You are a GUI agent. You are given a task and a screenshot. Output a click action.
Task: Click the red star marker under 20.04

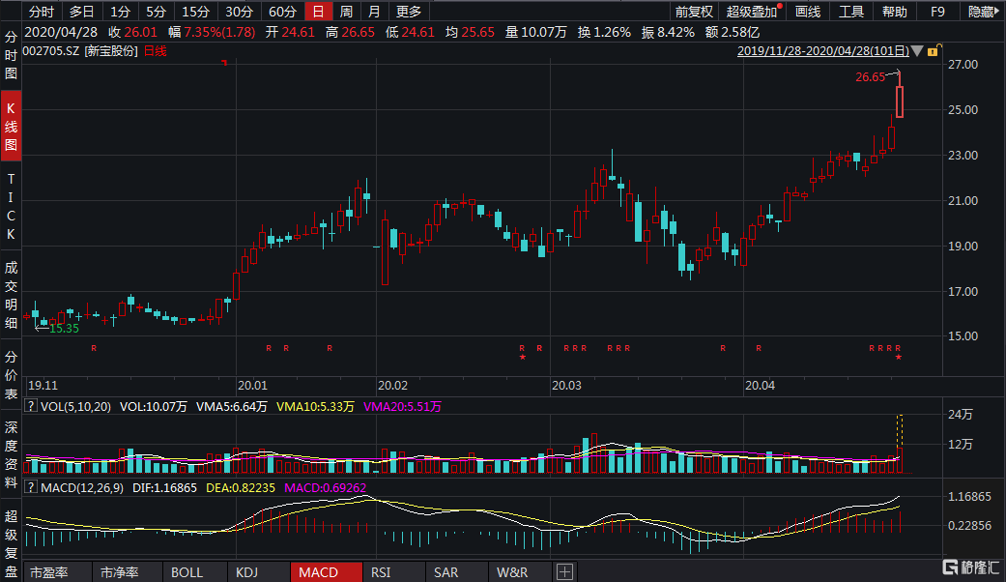[x=898, y=357]
